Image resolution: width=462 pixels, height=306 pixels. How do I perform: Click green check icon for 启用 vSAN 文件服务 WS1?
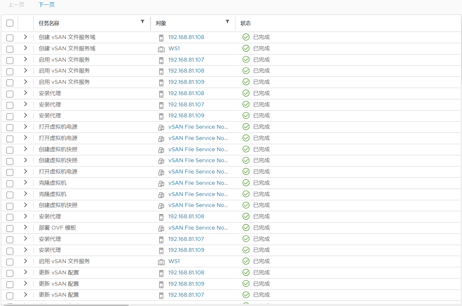pyautogui.click(x=246, y=261)
